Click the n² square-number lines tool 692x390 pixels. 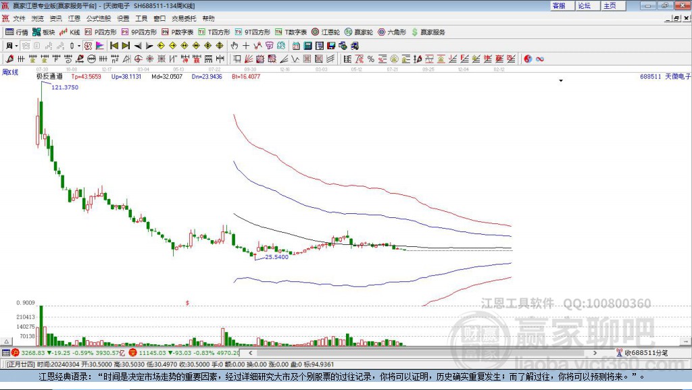(x=115, y=59)
